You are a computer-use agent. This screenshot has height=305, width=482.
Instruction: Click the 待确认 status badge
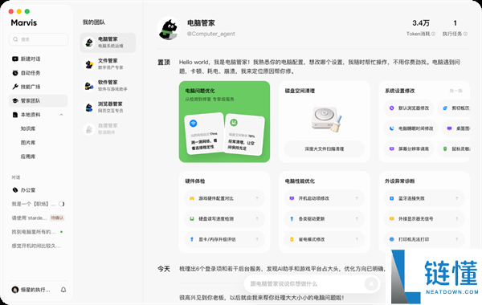[x=57, y=218]
